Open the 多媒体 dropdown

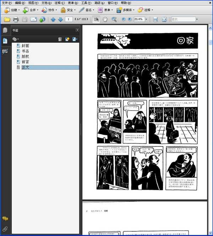tap(125, 10)
